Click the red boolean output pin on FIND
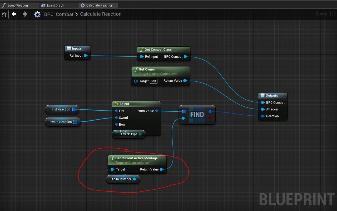This screenshot has width=337, height=211. click(210, 118)
